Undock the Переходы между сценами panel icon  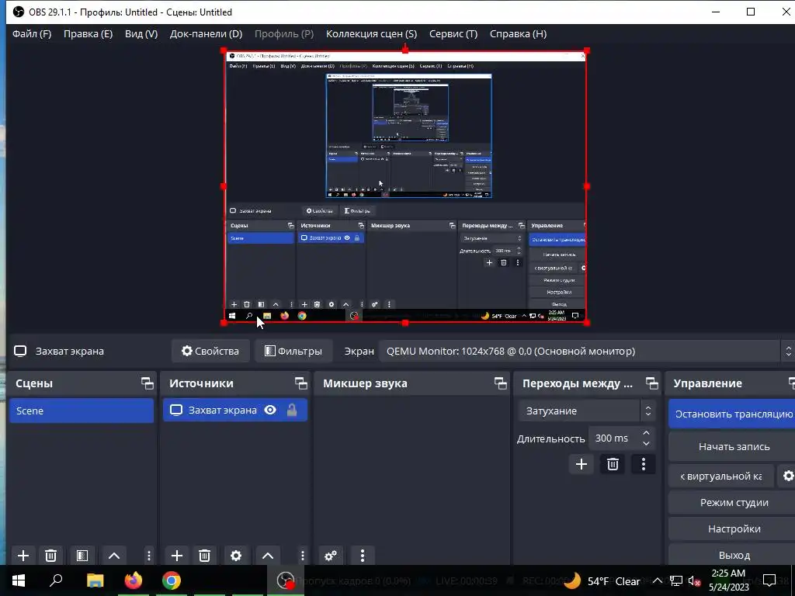pos(652,383)
